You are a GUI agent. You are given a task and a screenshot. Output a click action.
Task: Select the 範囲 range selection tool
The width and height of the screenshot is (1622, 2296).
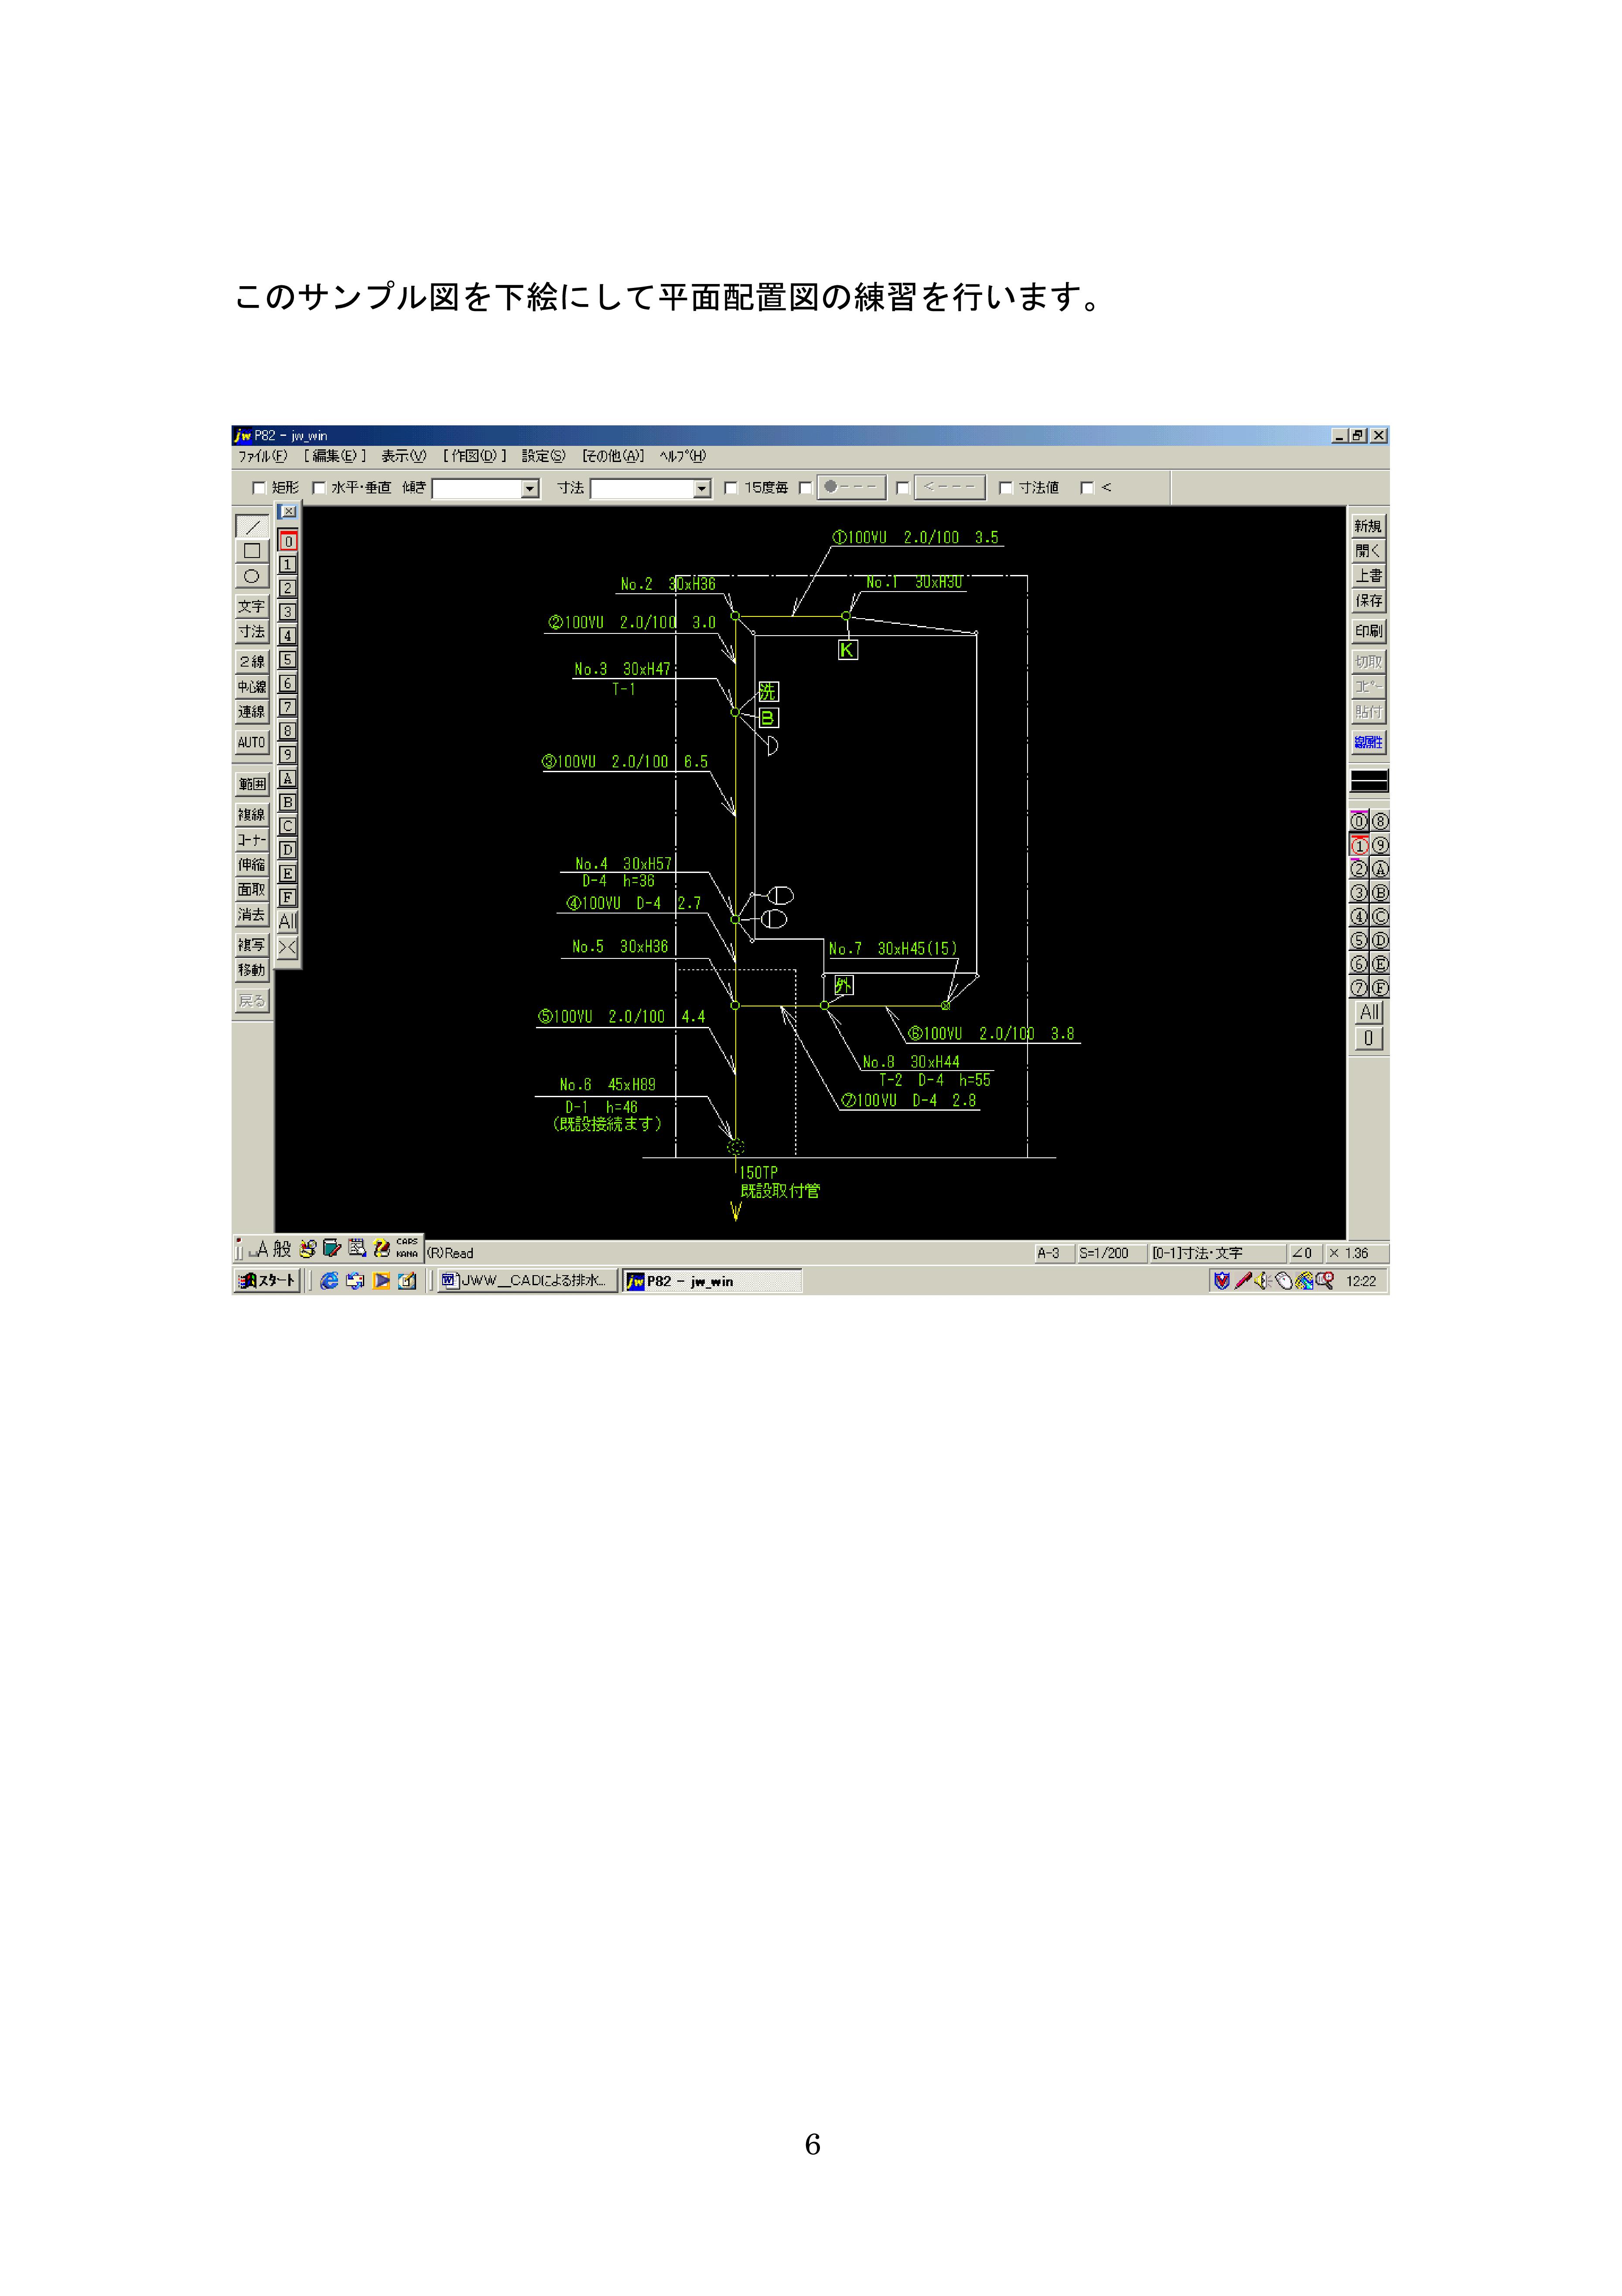(x=252, y=784)
